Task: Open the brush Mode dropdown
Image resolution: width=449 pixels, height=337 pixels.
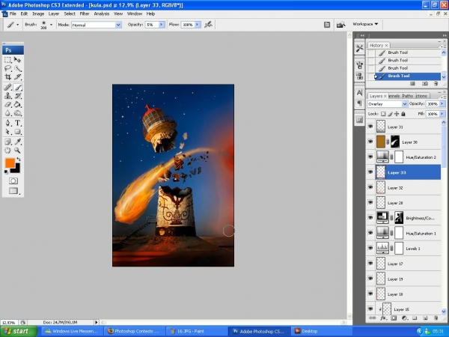Action: click(x=118, y=25)
